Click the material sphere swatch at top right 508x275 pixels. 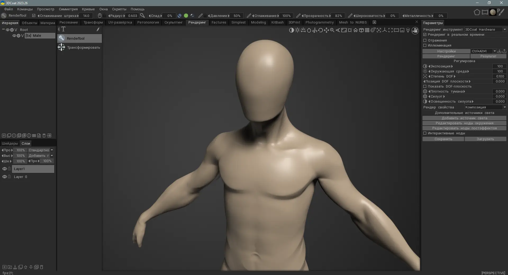[x=493, y=12]
